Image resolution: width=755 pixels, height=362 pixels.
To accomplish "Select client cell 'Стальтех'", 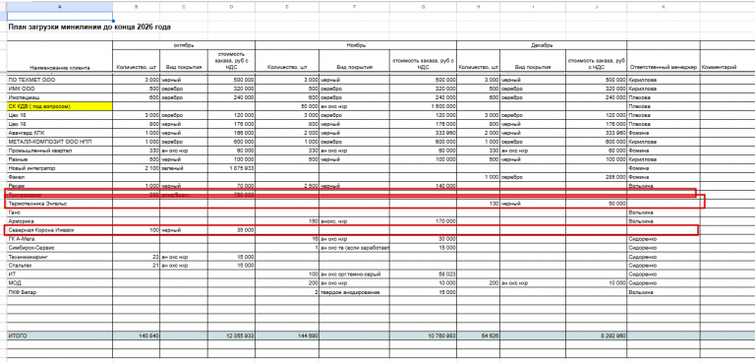I will 60,266.
